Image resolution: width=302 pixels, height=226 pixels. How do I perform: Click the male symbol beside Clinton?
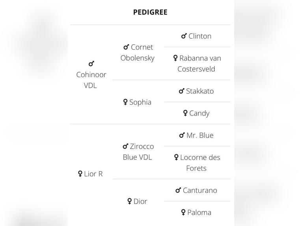pyautogui.click(x=184, y=36)
